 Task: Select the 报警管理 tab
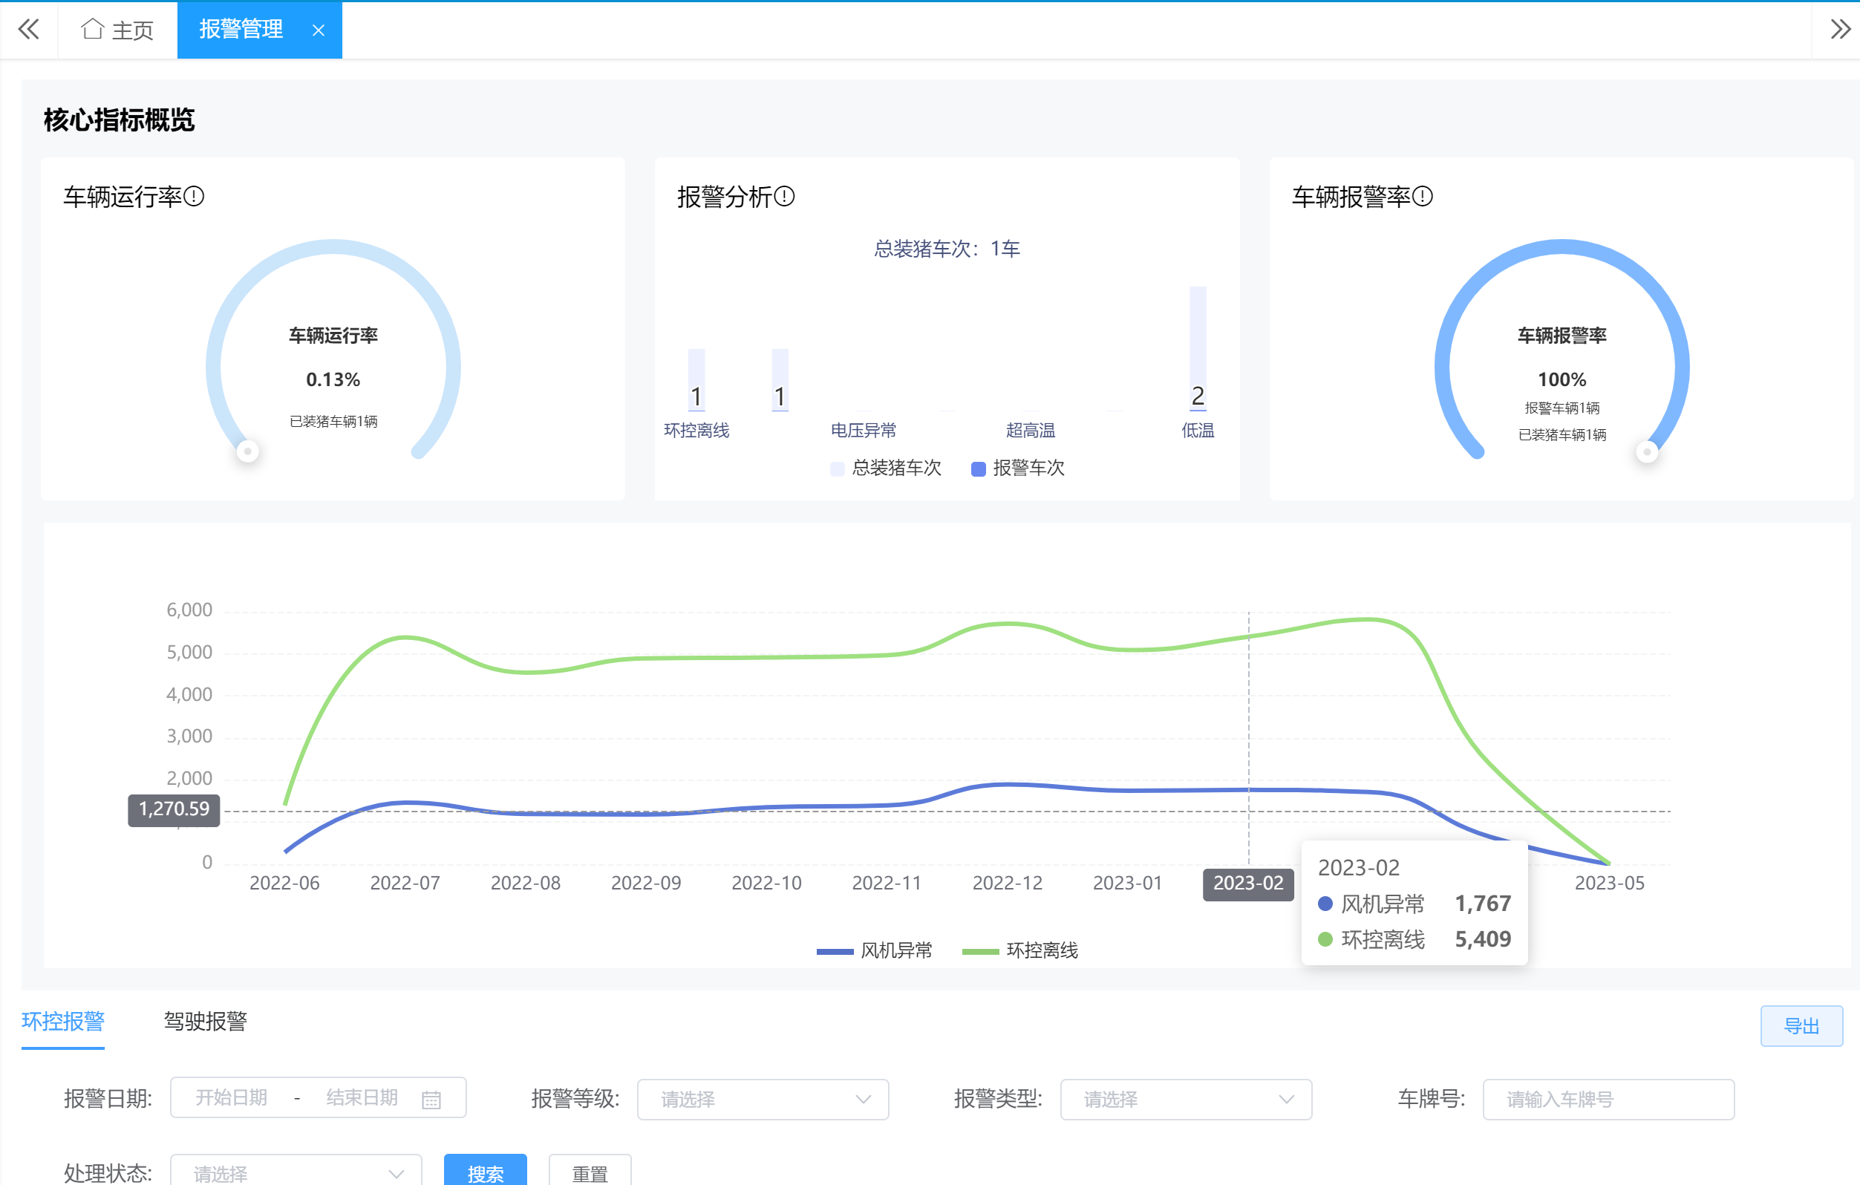click(x=241, y=30)
